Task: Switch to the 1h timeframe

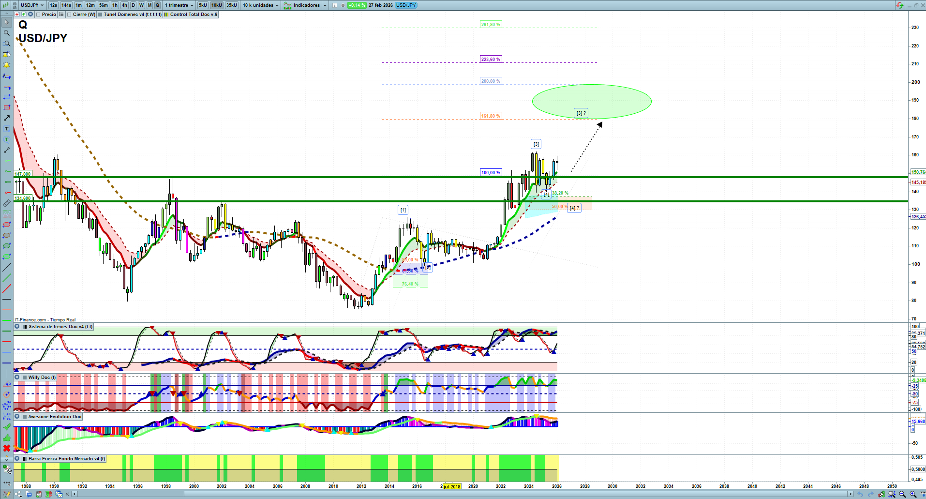Action: (x=115, y=5)
